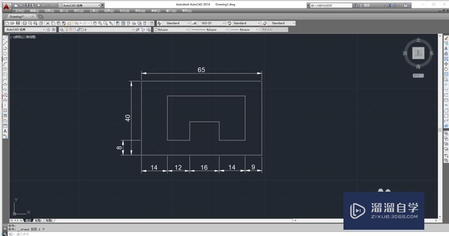Image resolution: width=449 pixels, height=236 pixels.
Task: Click the viewport controls label in drawing area
Action: [23, 37]
